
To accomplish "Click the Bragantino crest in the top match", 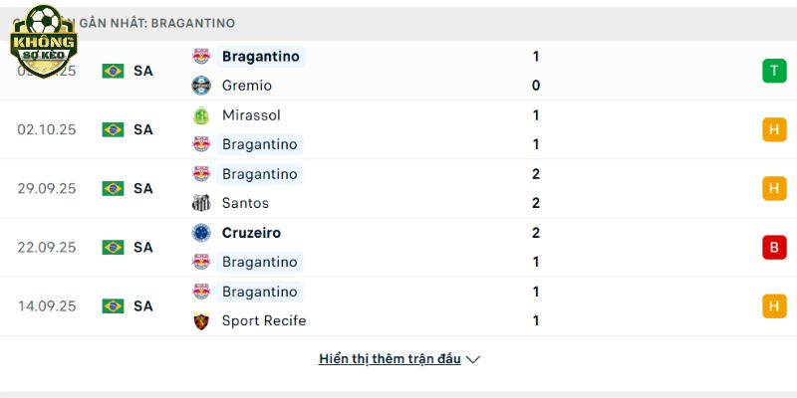I will (201, 57).
